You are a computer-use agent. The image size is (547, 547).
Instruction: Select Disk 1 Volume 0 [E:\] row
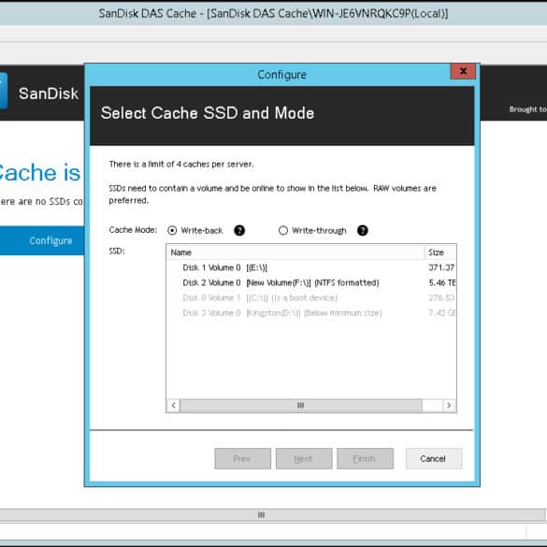tap(311, 267)
